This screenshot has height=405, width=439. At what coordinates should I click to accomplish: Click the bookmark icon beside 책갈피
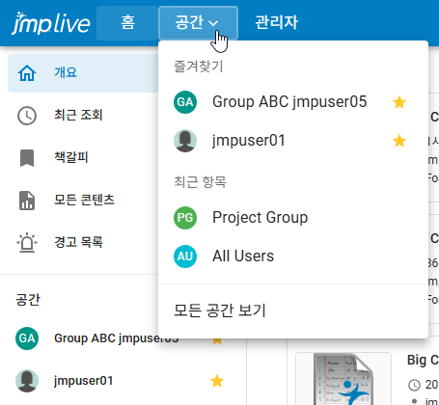pyautogui.click(x=27, y=158)
